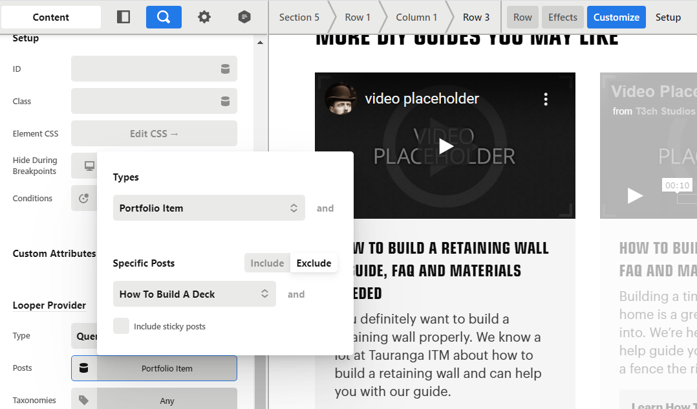Enable Include sticky posts checkbox
The height and width of the screenshot is (409, 697).
point(121,326)
